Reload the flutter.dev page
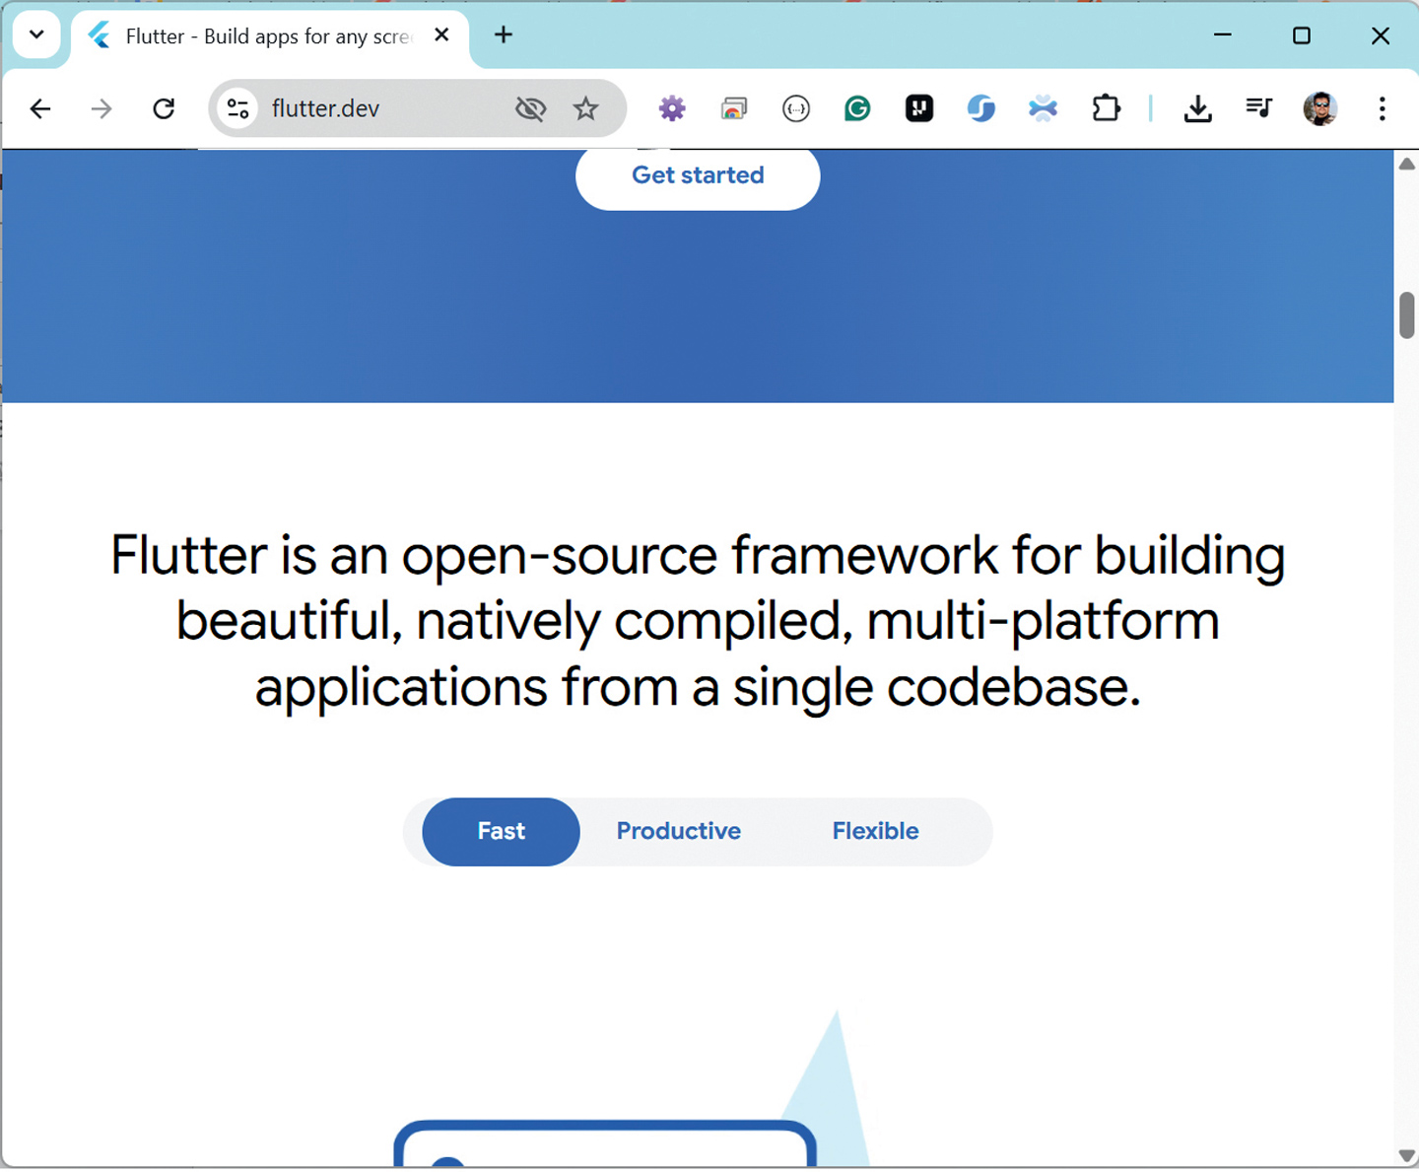1419x1172 pixels. 164,108
